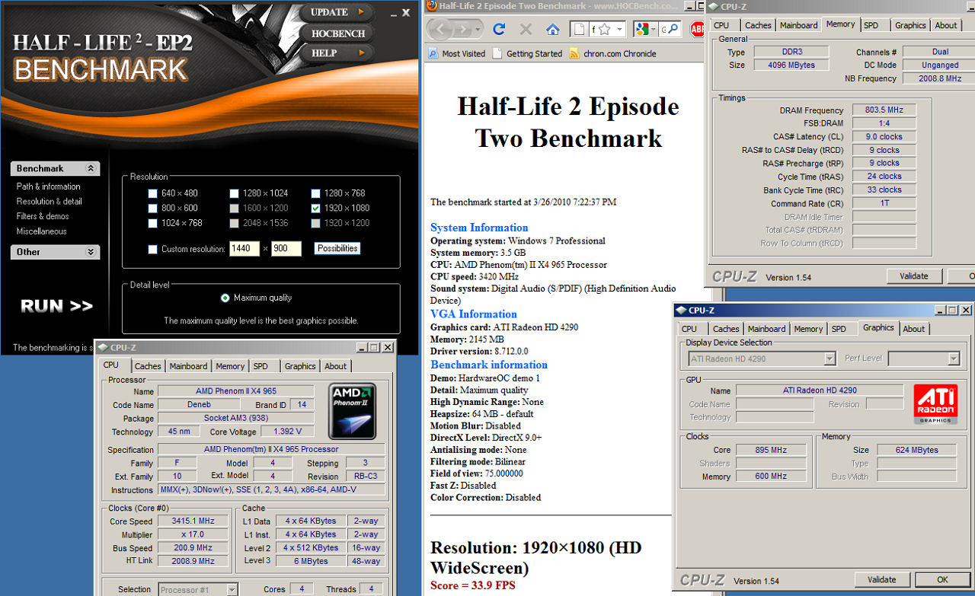Click the Firefox home icon

pyautogui.click(x=553, y=30)
